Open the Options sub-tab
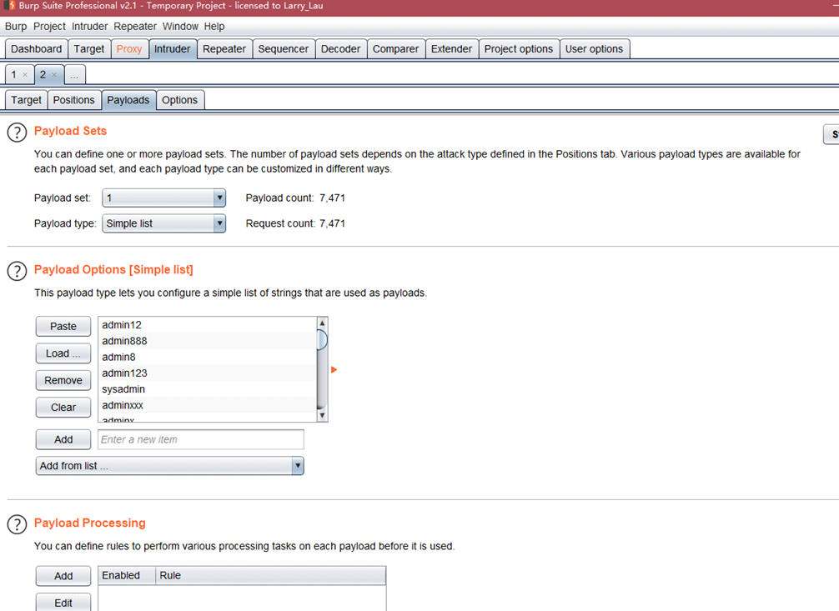839x611 pixels. click(x=180, y=100)
